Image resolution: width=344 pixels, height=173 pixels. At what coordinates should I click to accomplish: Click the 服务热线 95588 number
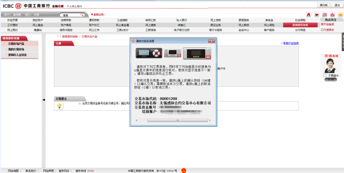coord(91,171)
